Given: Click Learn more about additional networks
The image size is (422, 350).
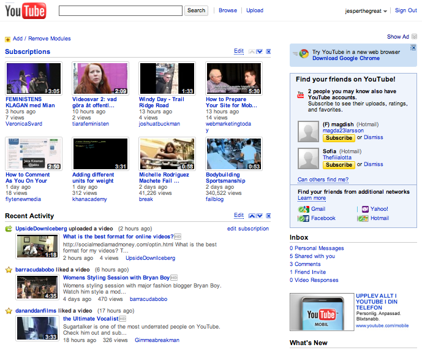Looking at the screenshot, I should click(x=312, y=198).
